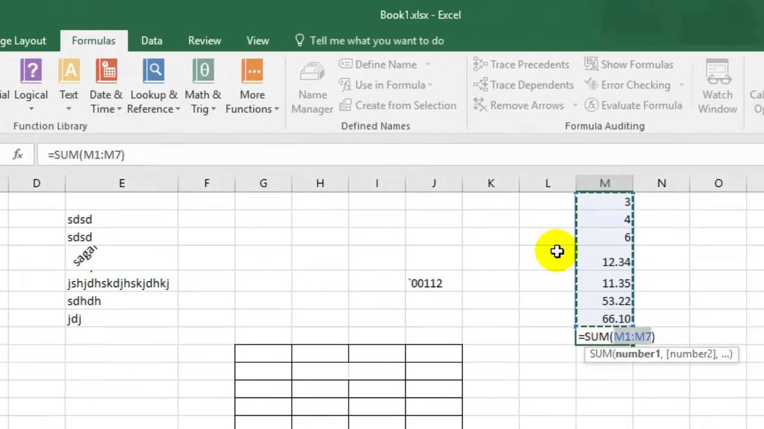
Task: Click the Insert Function fx button
Action: [17, 154]
